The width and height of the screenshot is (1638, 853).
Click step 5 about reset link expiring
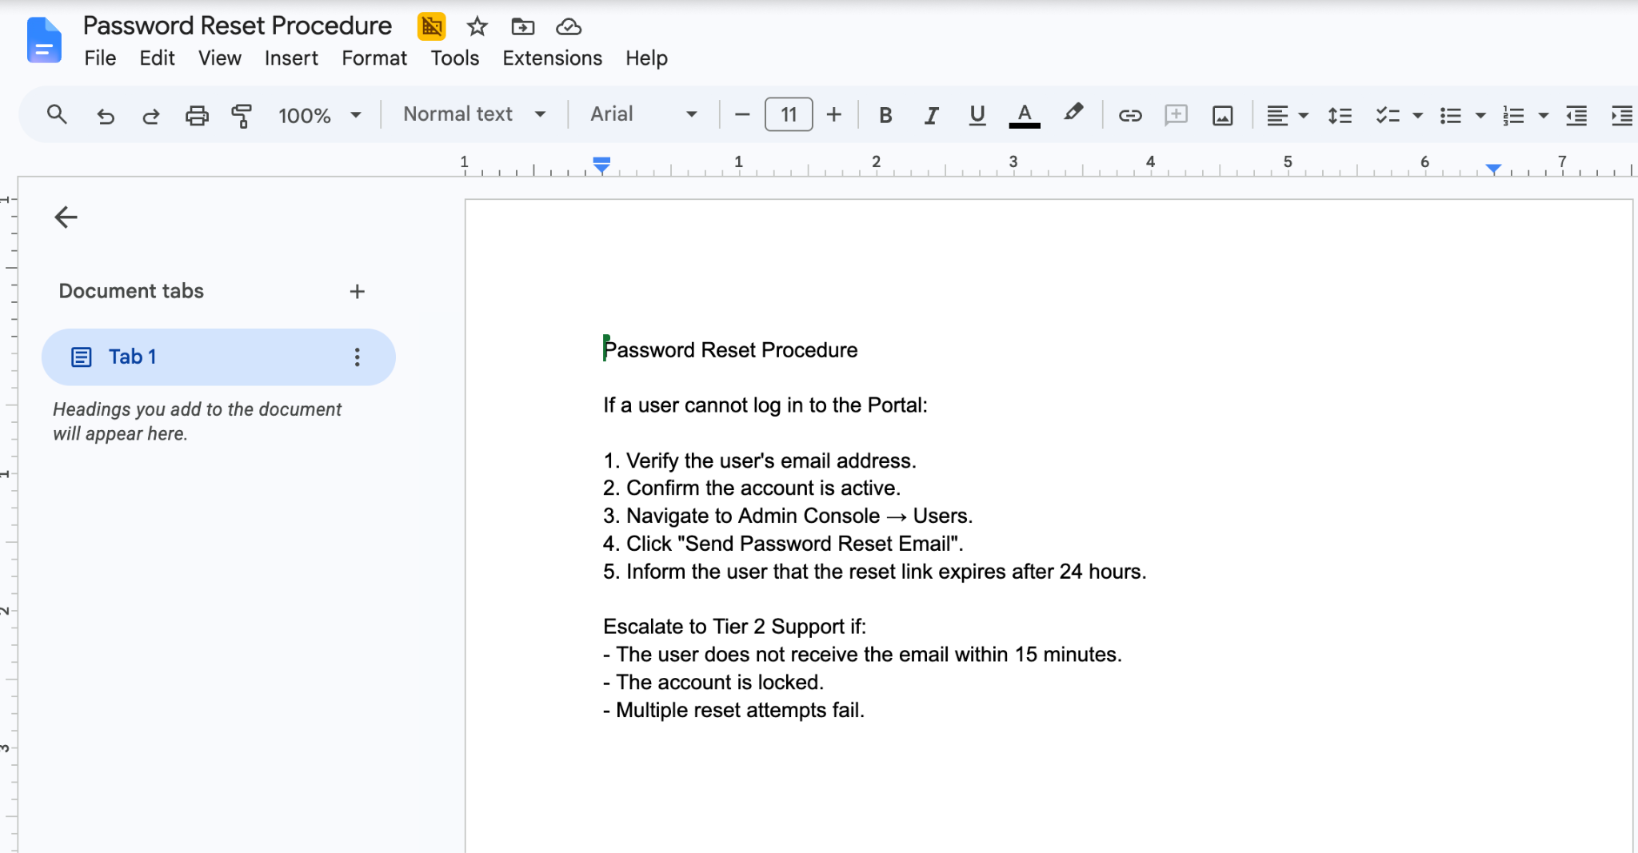[x=875, y=572]
